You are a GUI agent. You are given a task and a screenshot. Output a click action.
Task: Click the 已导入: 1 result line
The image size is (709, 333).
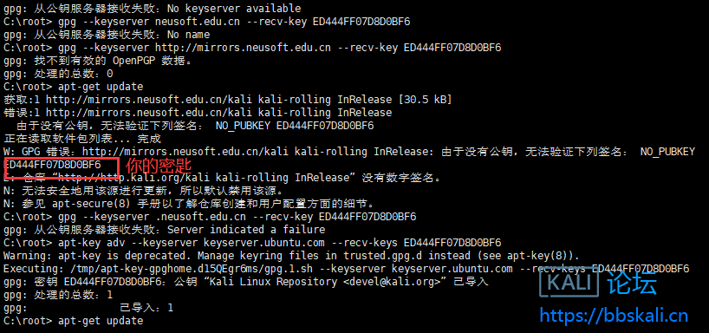146,308
